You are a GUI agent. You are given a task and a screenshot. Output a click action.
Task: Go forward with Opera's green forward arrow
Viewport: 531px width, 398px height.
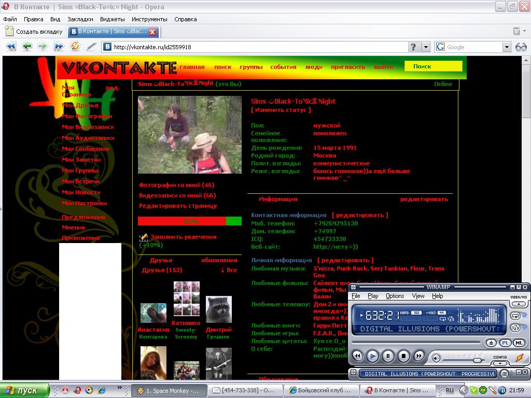(x=43, y=46)
